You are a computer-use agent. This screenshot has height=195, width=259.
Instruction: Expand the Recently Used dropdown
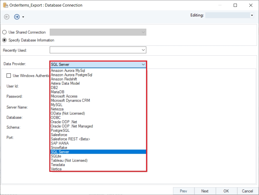pos(143,50)
